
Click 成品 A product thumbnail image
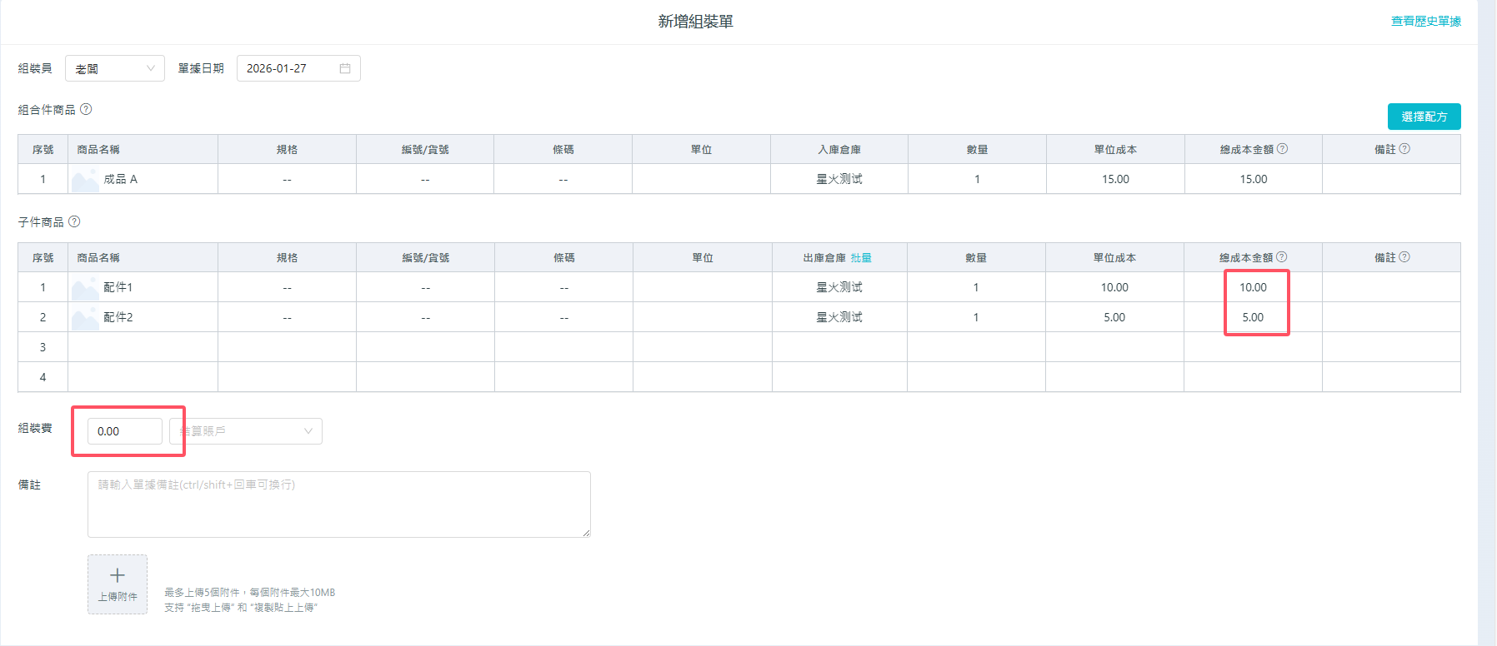pos(85,180)
